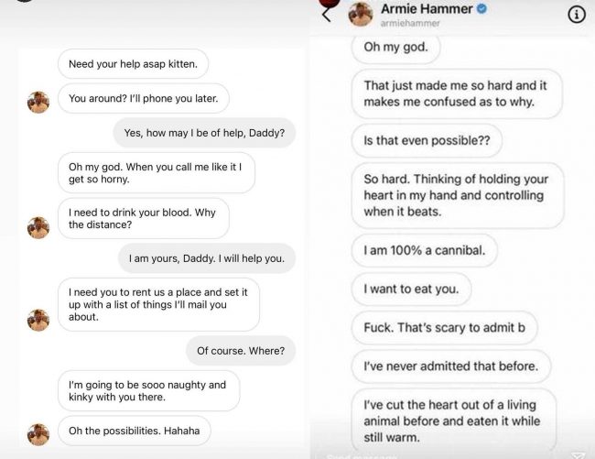The image size is (595, 459).
Task: Tap the "That's scary to admit" message
Action: pos(444,328)
